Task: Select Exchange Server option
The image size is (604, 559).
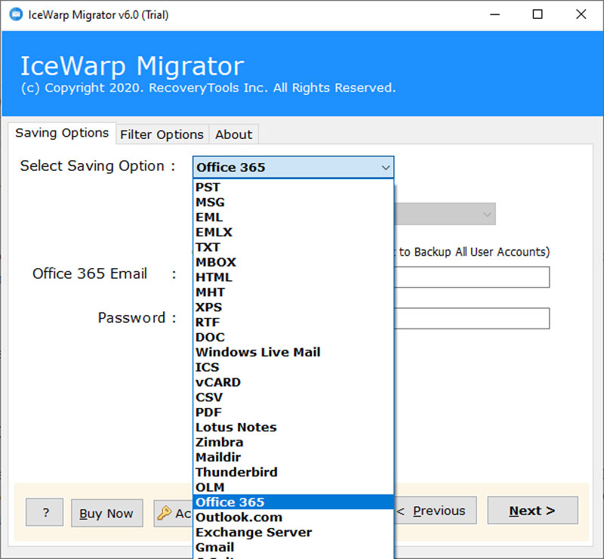Action: point(293,533)
